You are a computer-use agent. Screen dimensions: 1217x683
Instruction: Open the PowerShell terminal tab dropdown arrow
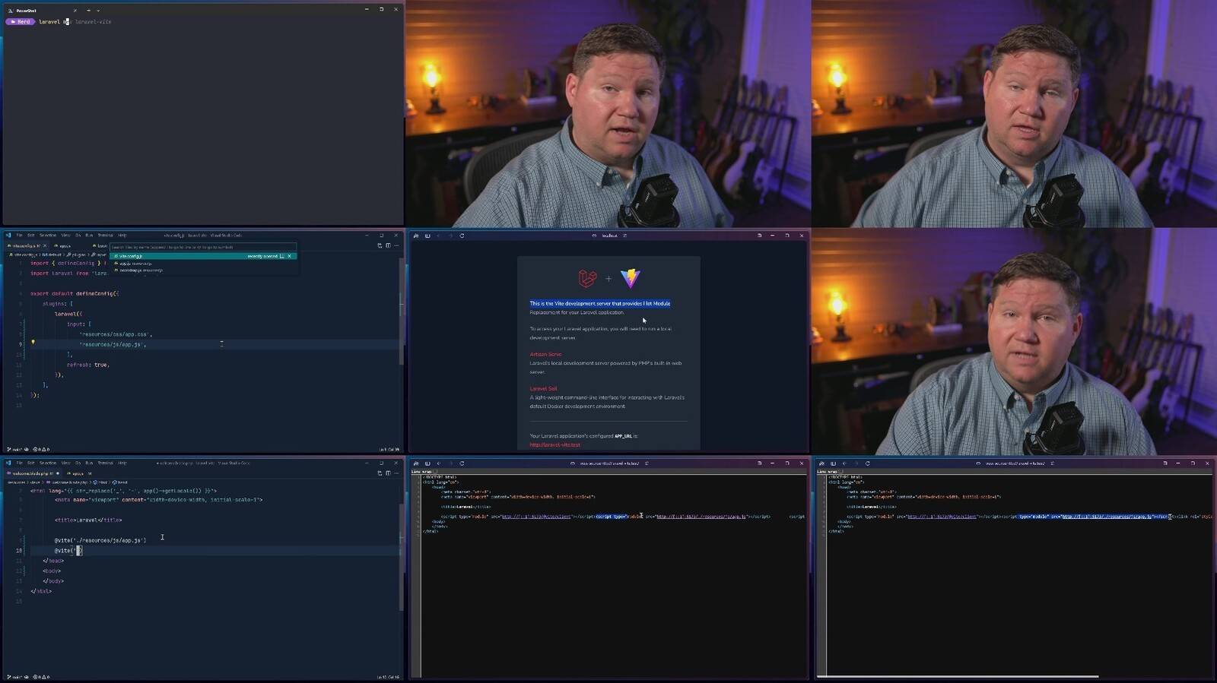tap(98, 10)
